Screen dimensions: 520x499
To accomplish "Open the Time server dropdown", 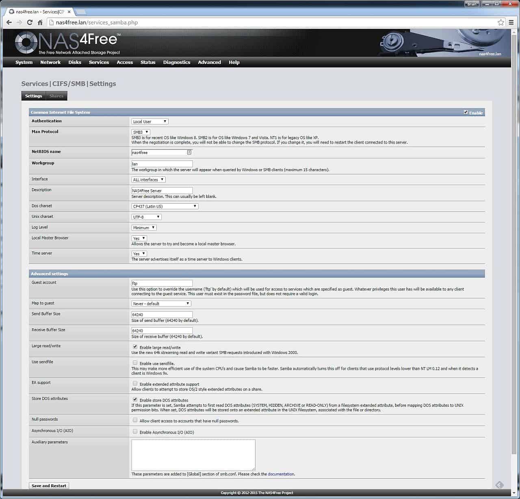I will (139, 254).
